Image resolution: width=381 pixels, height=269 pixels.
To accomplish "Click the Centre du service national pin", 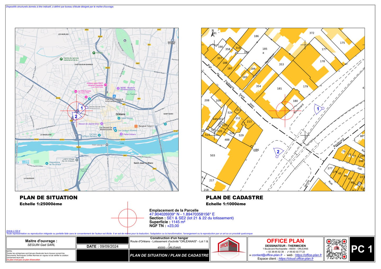I will coord(61,59).
